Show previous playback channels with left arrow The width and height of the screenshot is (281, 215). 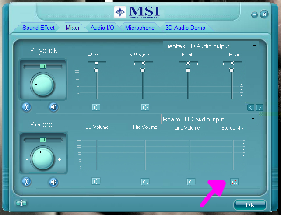coord(251,108)
